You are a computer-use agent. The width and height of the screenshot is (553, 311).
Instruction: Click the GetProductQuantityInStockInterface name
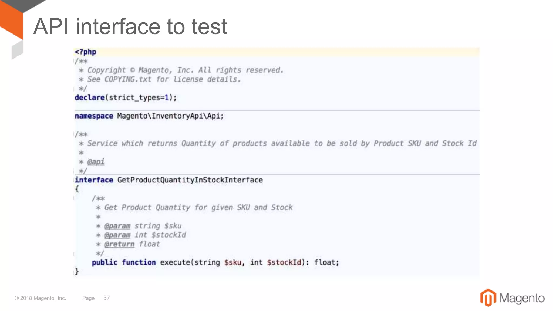[190, 180]
